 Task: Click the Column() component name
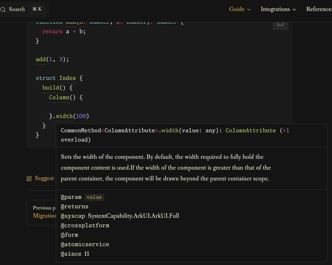click(x=59, y=97)
